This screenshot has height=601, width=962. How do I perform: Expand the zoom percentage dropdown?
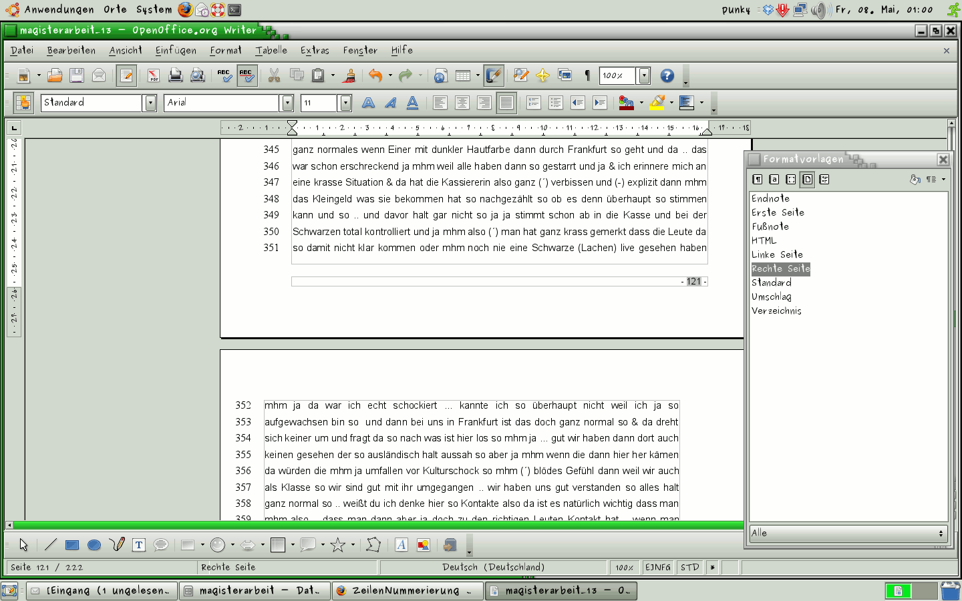[x=644, y=76]
